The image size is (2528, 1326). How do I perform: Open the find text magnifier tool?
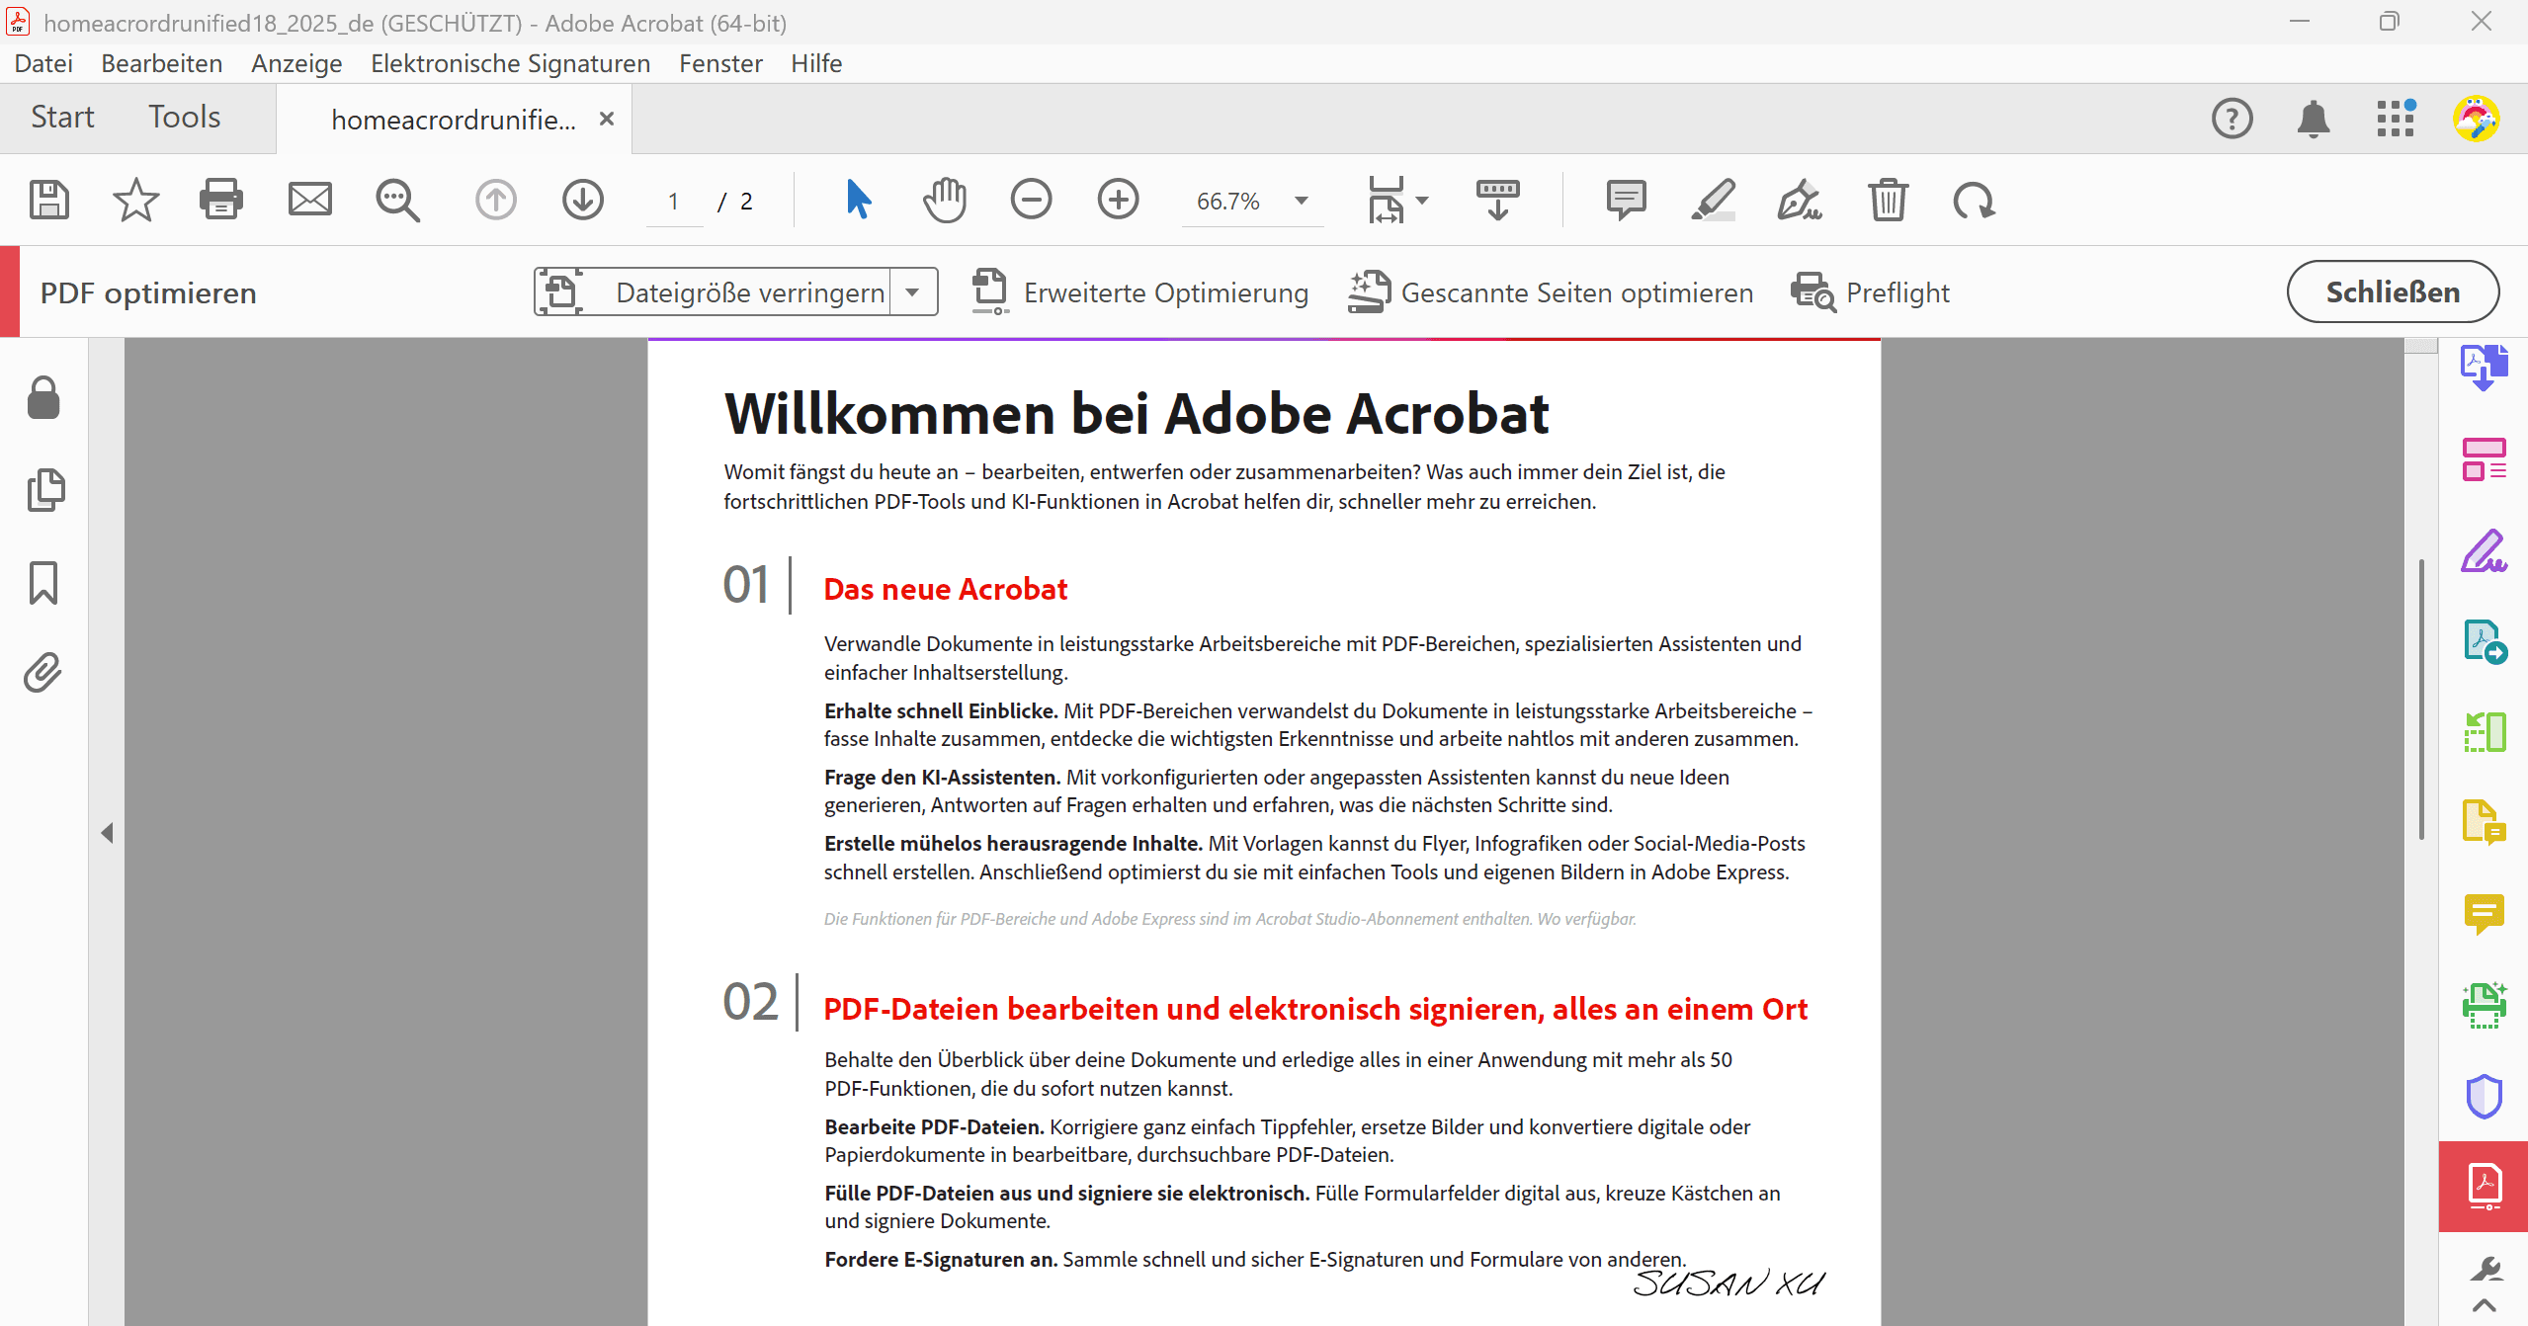pos(397,201)
